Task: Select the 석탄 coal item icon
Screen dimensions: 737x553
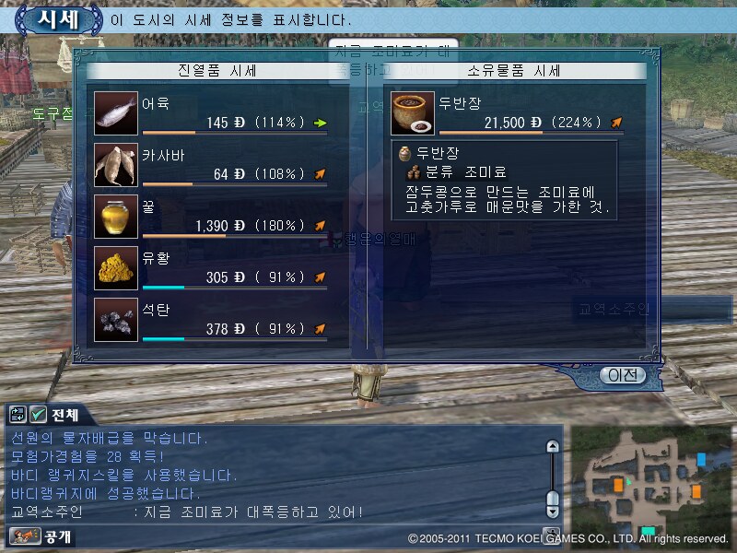Action: pos(116,320)
